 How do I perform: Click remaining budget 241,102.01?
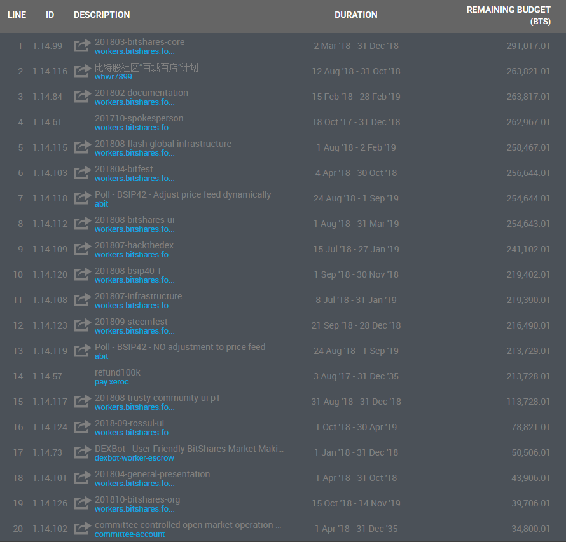(528, 249)
